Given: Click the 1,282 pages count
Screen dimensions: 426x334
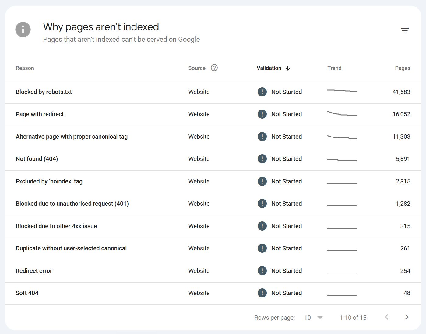Looking at the screenshot, I should coord(403,204).
